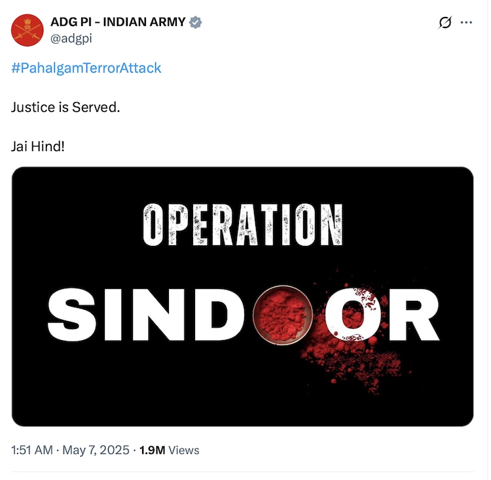Click the May 7, 2025 date
The width and height of the screenshot is (491, 480).
96,451
